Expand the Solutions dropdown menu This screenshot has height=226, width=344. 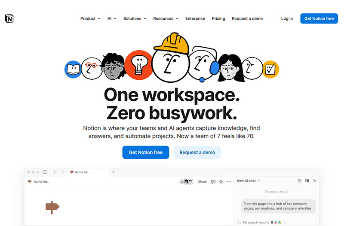point(135,18)
